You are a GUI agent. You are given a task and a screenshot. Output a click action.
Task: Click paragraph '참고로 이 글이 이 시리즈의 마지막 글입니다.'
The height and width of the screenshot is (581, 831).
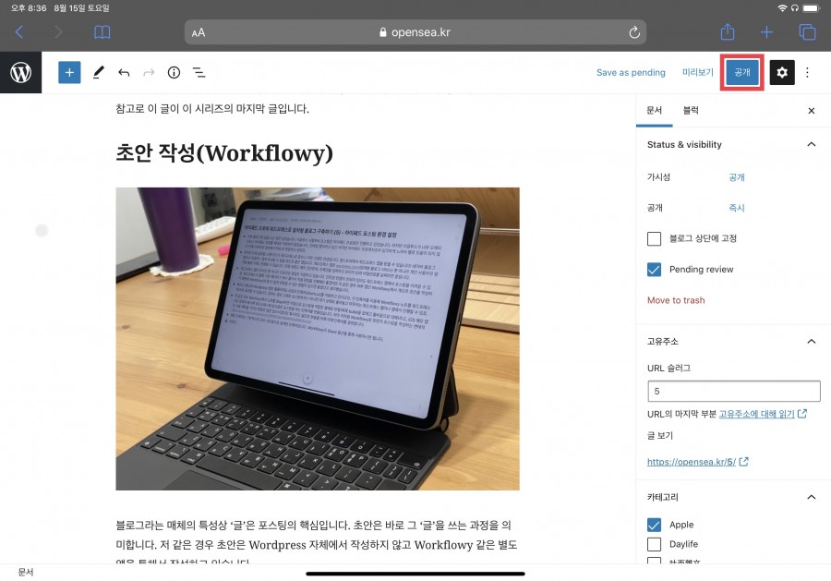[x=212, y=109]
